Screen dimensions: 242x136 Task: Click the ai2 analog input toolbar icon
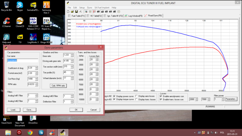tap(102, 12)
